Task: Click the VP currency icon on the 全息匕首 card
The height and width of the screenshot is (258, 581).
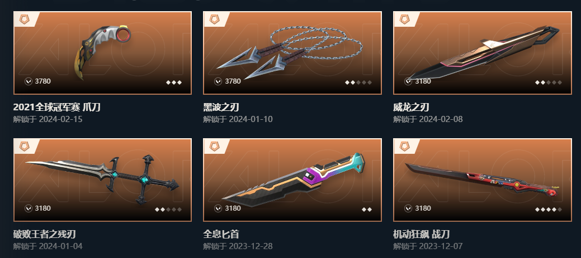Action: (218, 208)
